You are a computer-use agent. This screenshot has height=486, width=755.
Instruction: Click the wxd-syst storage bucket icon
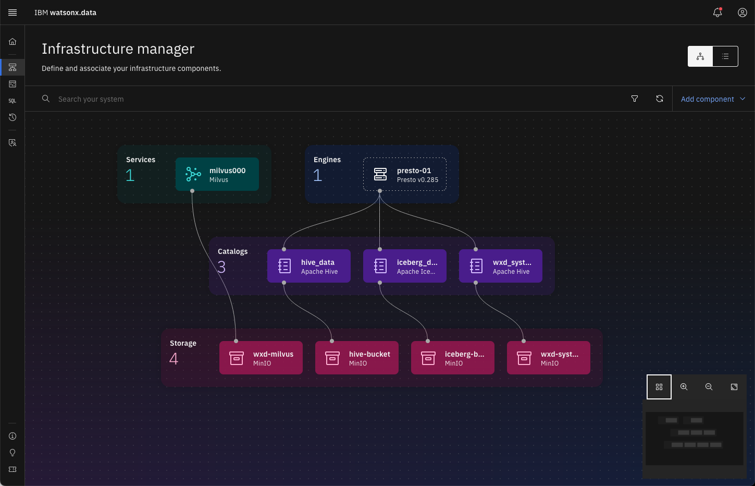pyautogui.click(x=524, y=358)
